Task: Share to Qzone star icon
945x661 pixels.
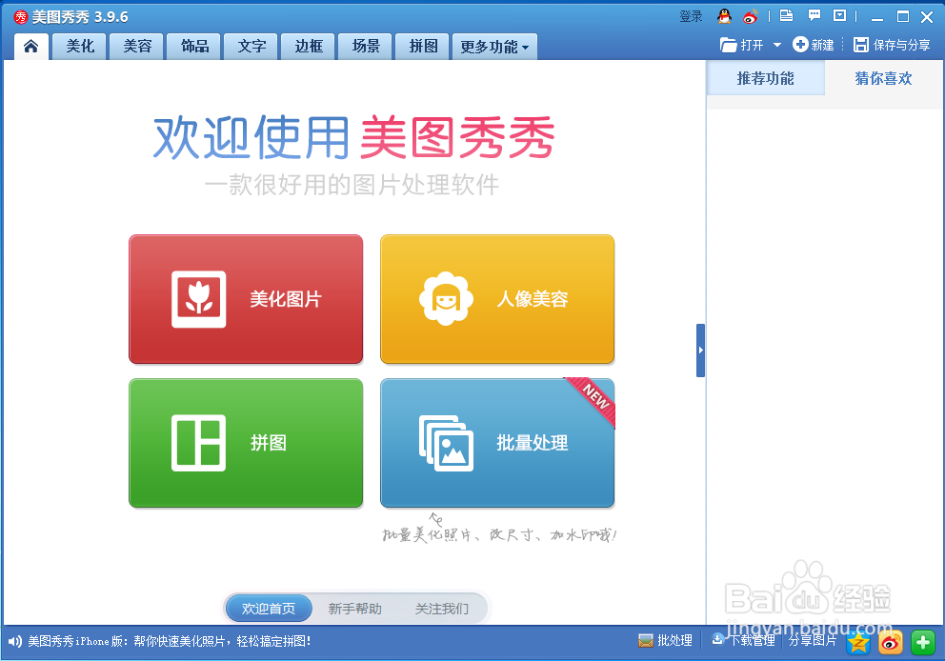Action: 858,642
